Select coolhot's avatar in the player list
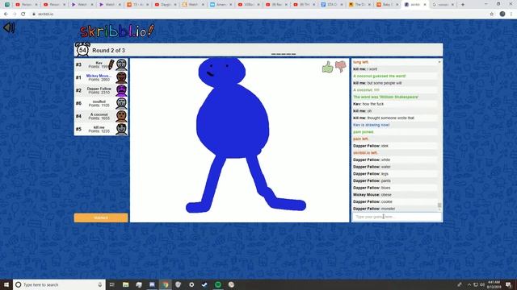 click(121, 103)
